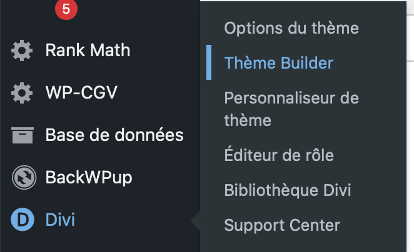Open the BackWPup sidebar entry
Screen dimensions: 414x252
click(89, 178)
